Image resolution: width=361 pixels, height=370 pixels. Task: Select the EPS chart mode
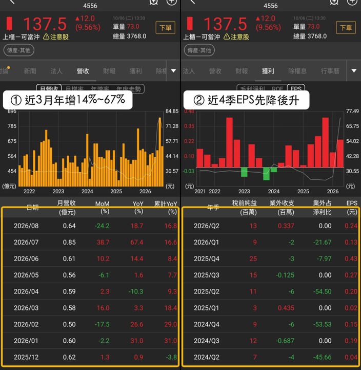(296, 88)
